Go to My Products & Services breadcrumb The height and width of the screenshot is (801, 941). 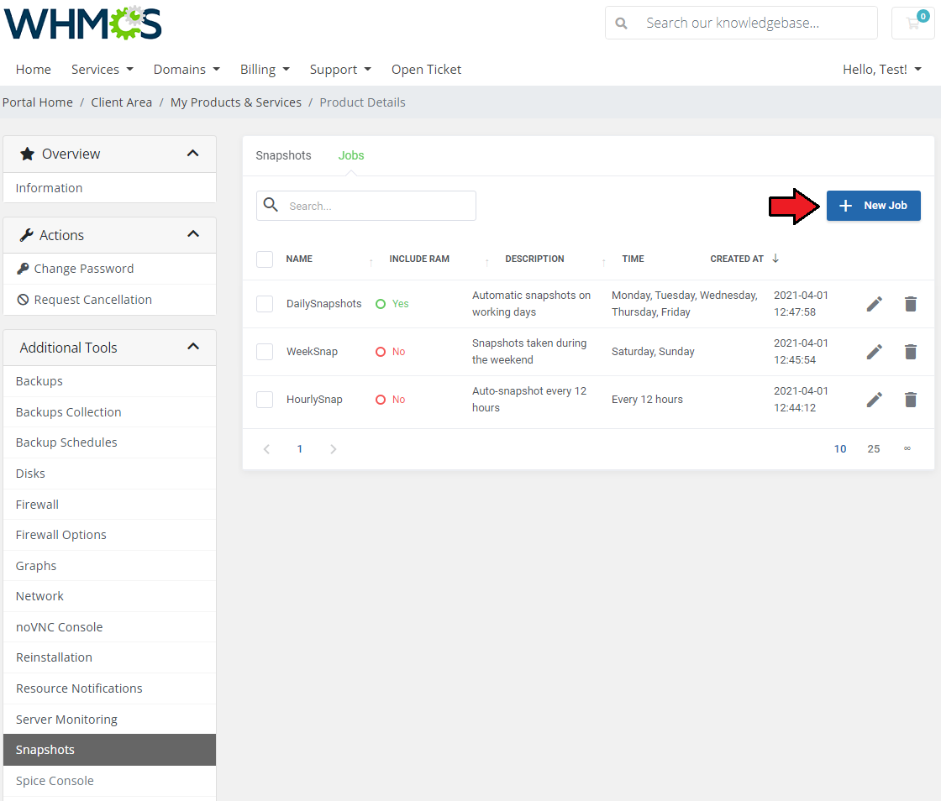[x=235, y=102]
